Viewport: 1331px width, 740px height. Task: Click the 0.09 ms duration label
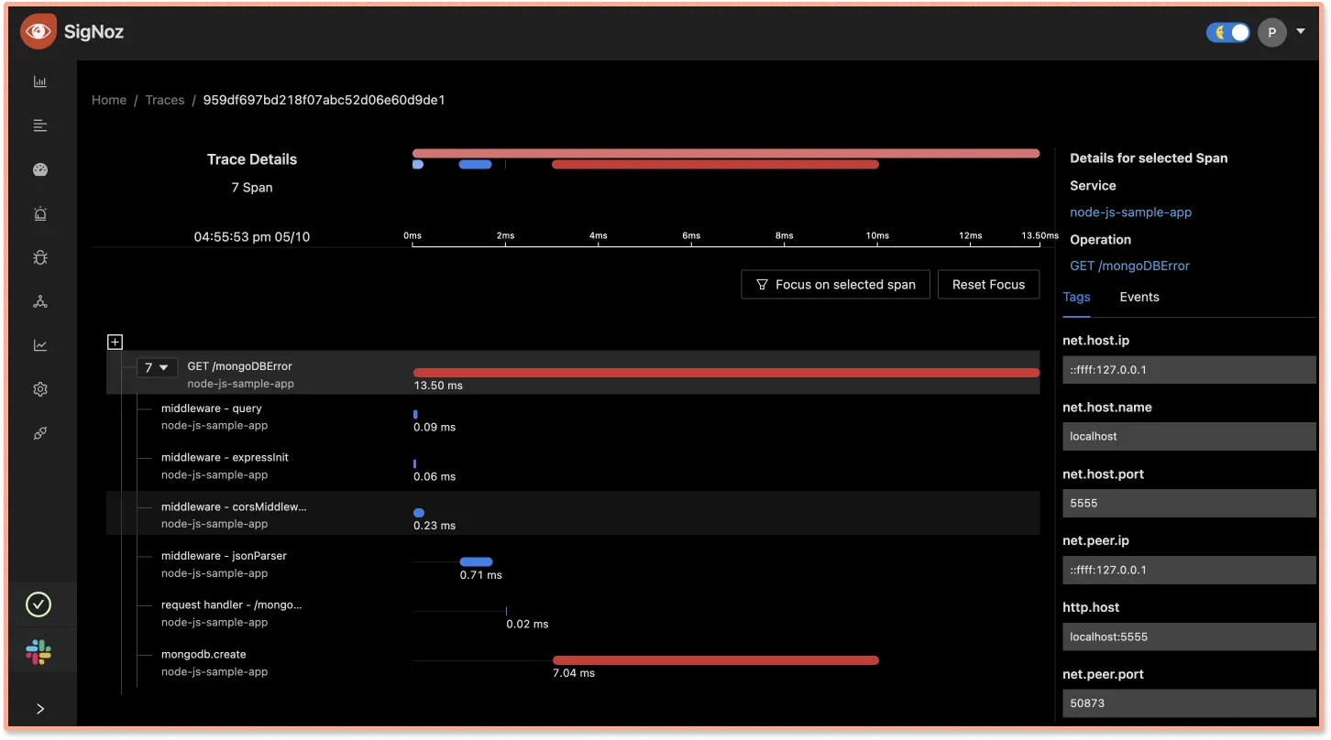click(x=434, y=427)
